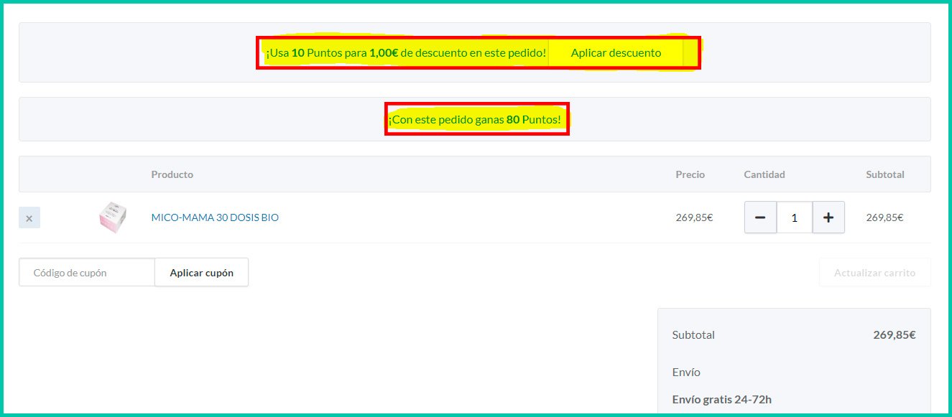Focus the Código de cupón field

tap(87, 273)
